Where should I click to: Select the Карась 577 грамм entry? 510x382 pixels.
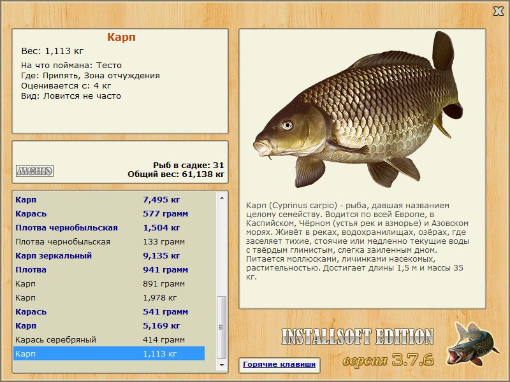pos(109,214)
